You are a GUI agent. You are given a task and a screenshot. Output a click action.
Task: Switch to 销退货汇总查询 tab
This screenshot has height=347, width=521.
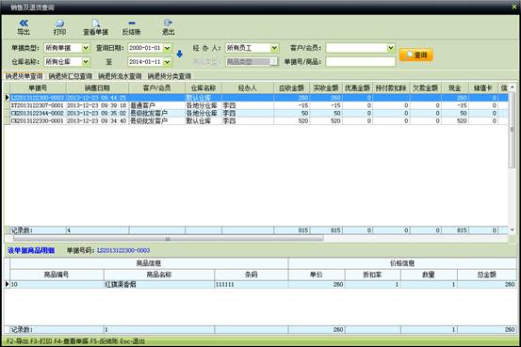tap(71, 76)
